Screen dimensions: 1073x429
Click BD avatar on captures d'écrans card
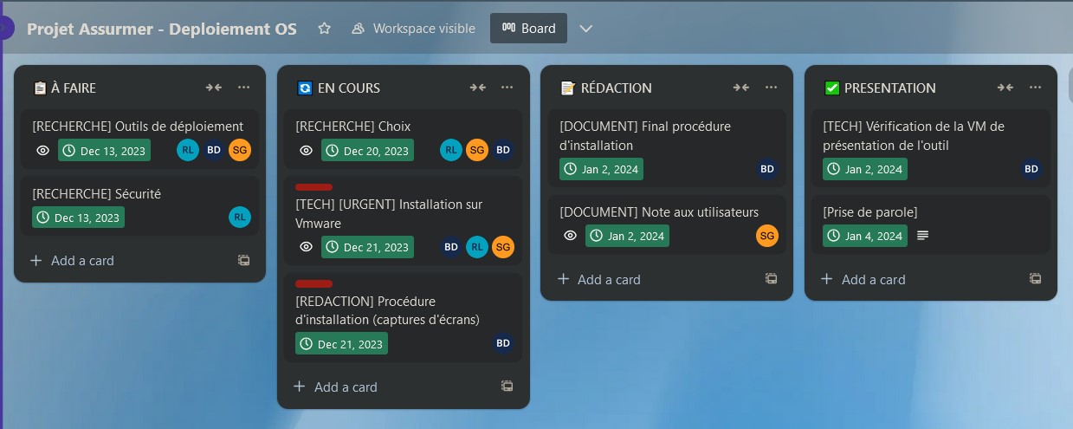(x=503, y=344)
